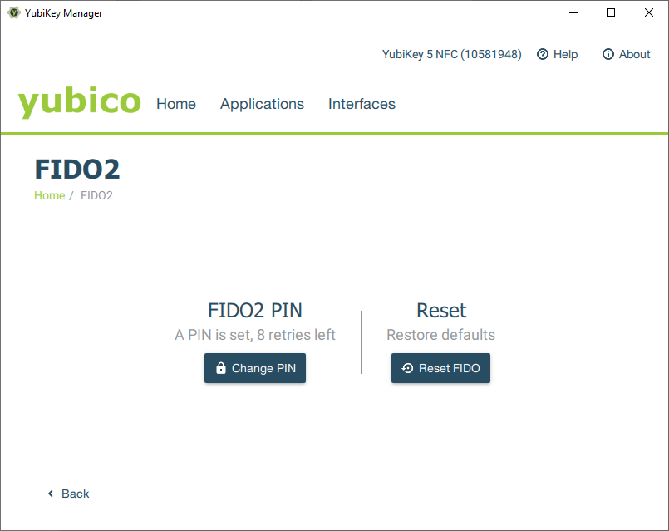
Task: Click the lock icon on Change PIN
Action: point(220,367)
